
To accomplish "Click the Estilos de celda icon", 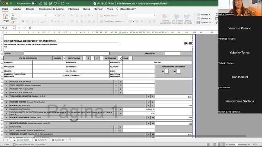I will [x=188, y=19].
